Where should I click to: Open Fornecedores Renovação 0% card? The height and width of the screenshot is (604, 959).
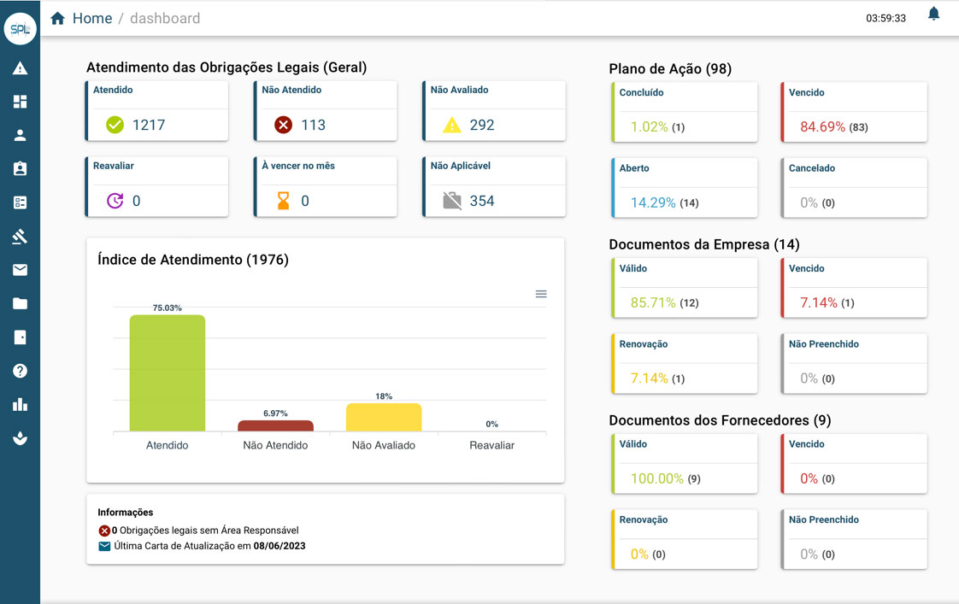pos(685,540)
